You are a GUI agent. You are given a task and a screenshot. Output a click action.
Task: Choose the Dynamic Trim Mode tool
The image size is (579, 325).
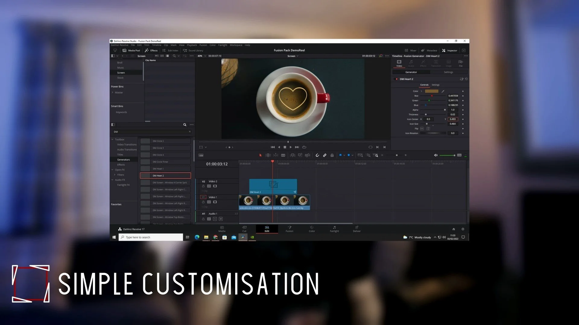(276, 155)
